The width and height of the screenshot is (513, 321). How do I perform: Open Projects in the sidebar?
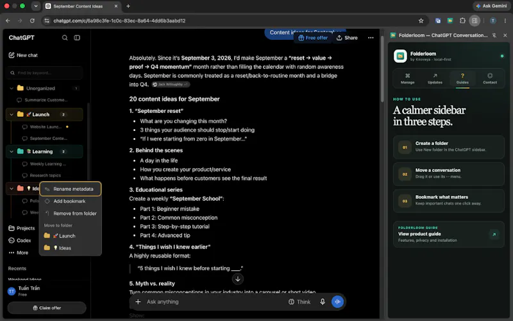coord(22,228)
